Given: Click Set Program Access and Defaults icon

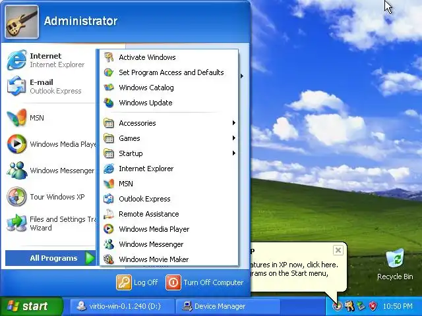Looking at the screenshot, I should 109,72.
